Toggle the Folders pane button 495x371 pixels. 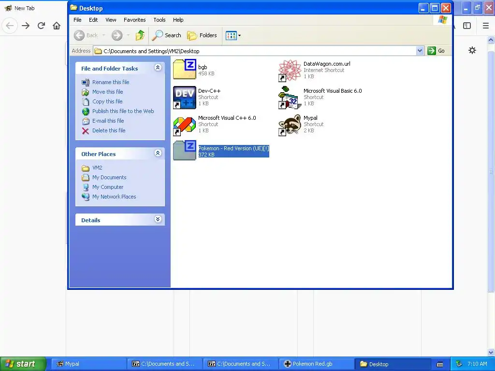coord(202,35)
